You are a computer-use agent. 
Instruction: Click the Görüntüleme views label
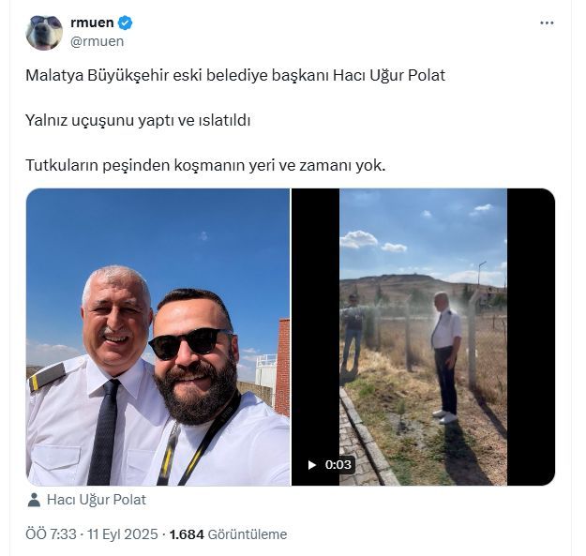(247, 534)
